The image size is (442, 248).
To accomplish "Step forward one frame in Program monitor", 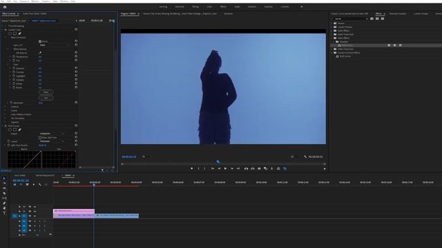I will point(232,168).
